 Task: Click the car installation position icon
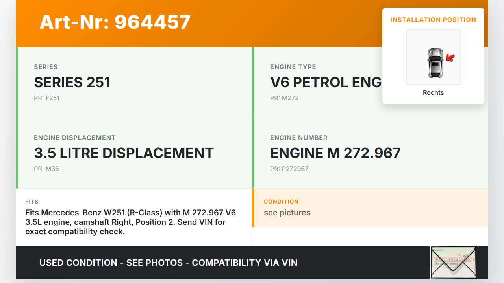[435, 62]
